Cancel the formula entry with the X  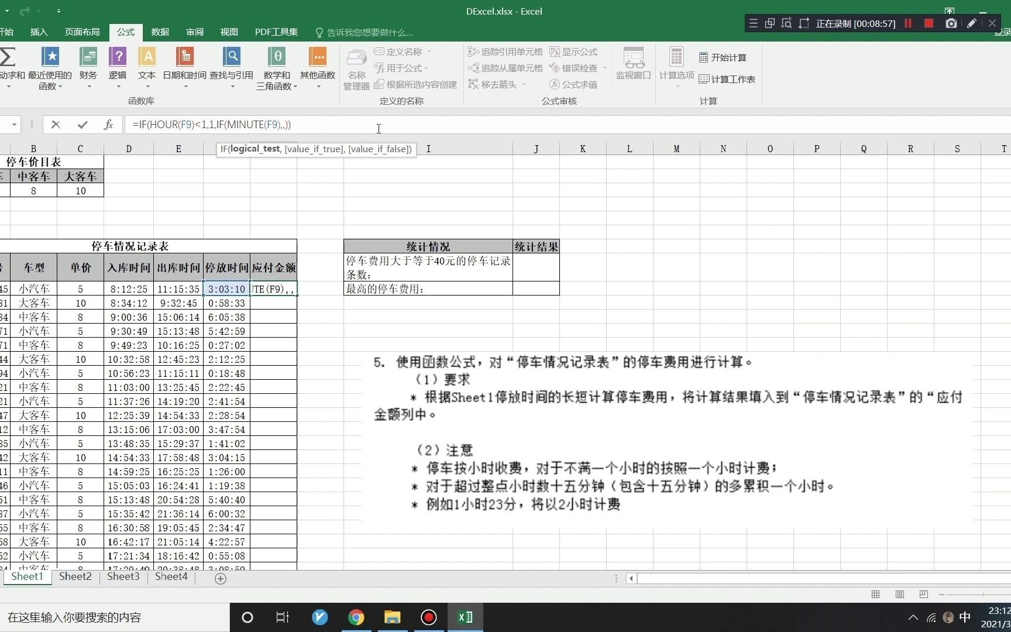(56, 125)
